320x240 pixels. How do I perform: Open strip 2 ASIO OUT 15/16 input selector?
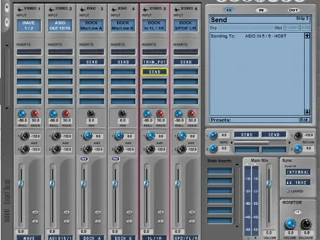click(x=60, y=26)
